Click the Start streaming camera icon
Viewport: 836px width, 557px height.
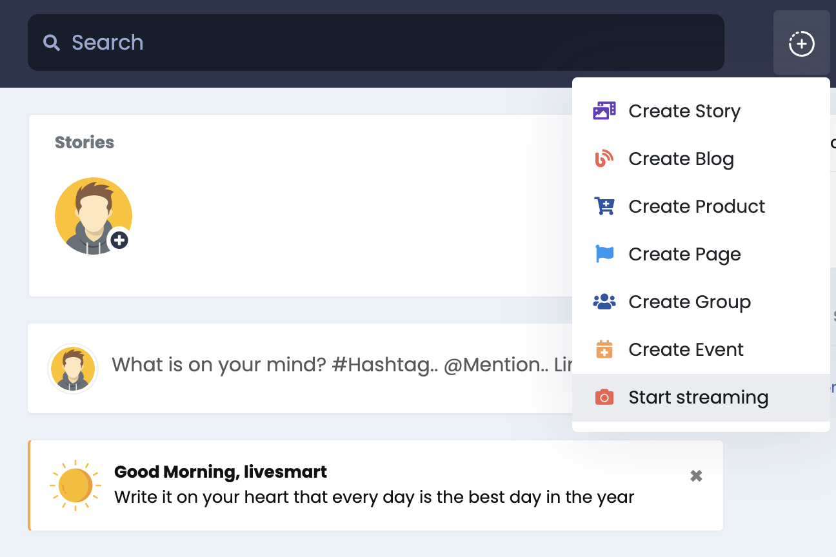[604, 397]
